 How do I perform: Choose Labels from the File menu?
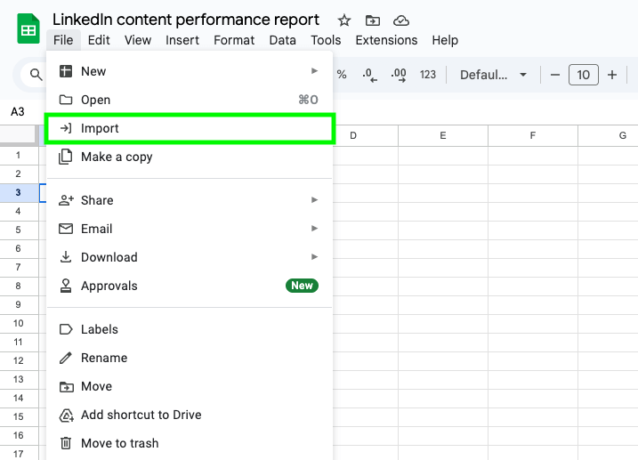(190, 329)
